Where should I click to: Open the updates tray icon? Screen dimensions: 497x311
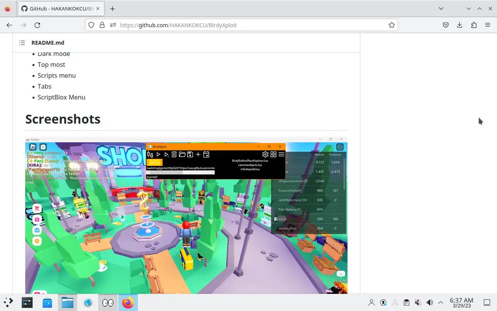point(383,302)
